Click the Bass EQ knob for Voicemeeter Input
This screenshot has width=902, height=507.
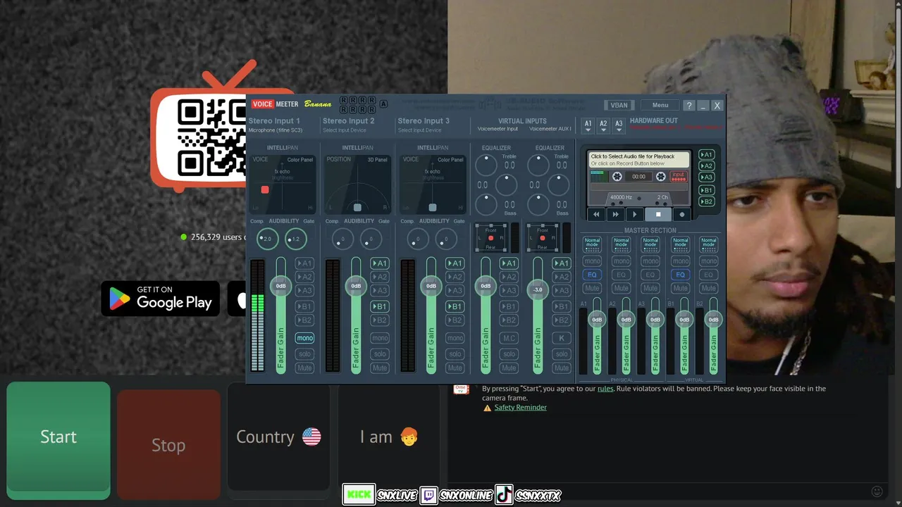coord(486,205)
